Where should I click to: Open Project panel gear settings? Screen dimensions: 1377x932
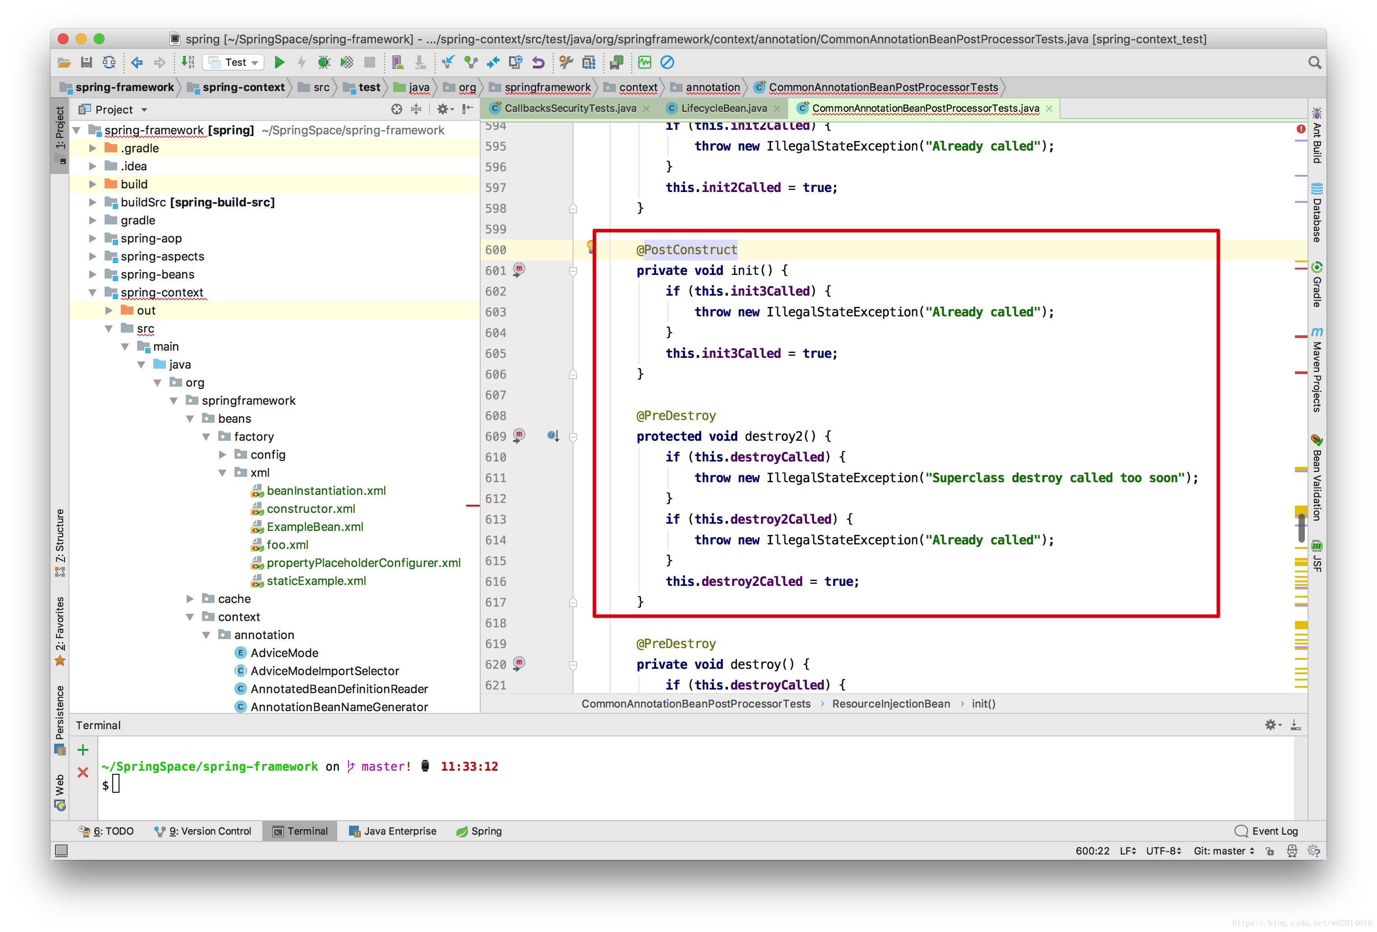pos(445,109)
